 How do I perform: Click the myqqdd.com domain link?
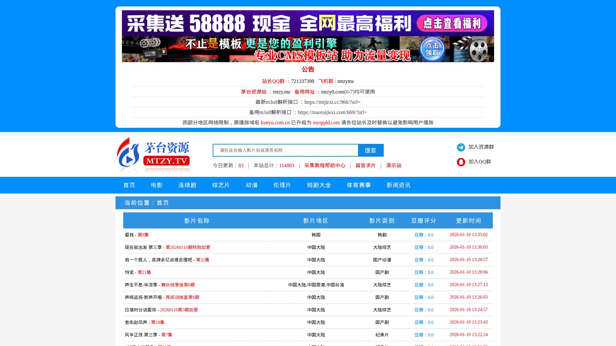tap(326, 123)
